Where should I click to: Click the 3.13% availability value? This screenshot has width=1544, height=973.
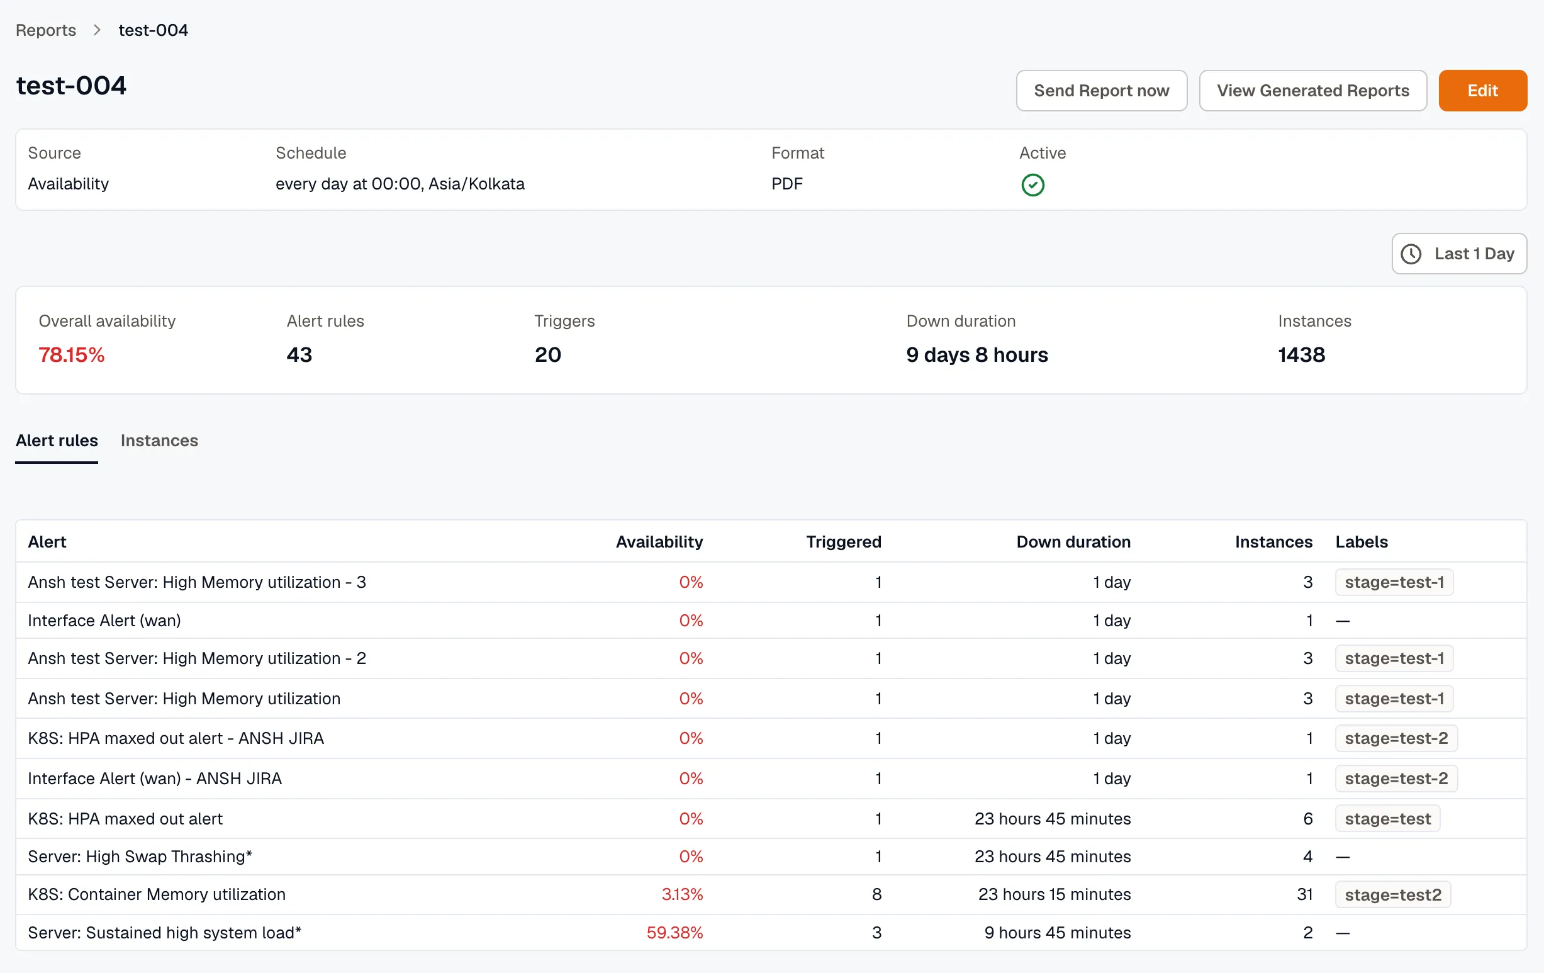click(682, 894)
